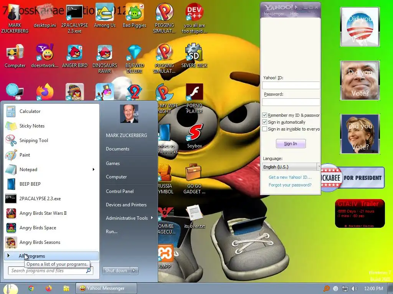Toggle Remember my ID & password checkbox

pyautogui.click(x=264, y=115)
